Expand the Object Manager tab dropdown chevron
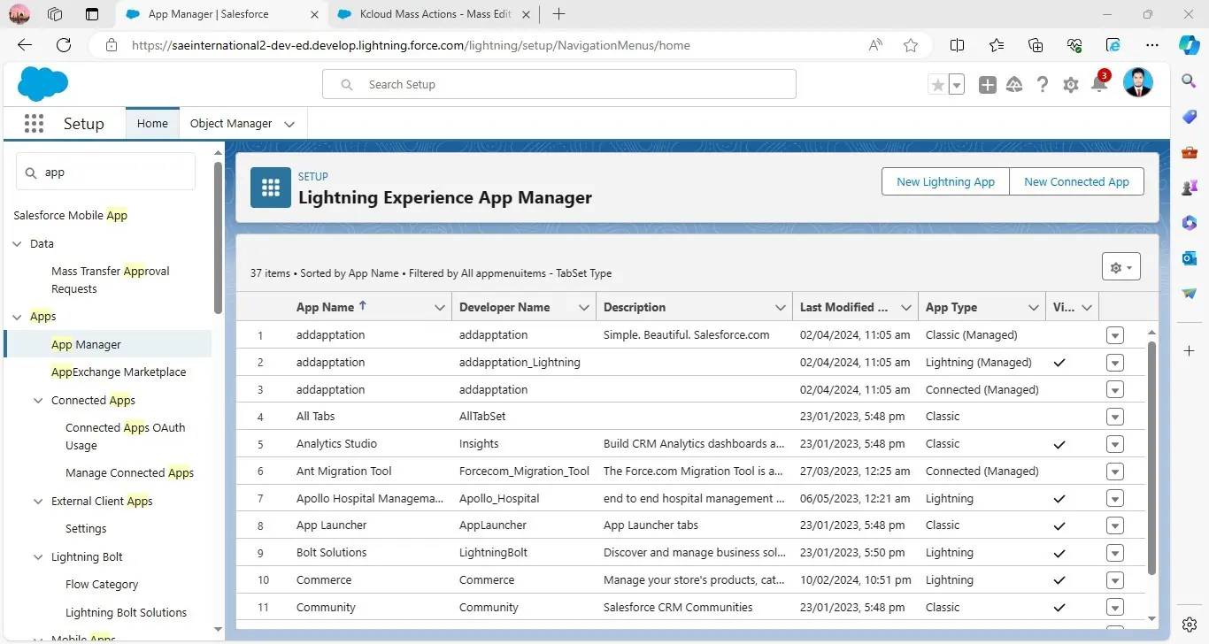The image size is (1209, 644). click(289, 124)
